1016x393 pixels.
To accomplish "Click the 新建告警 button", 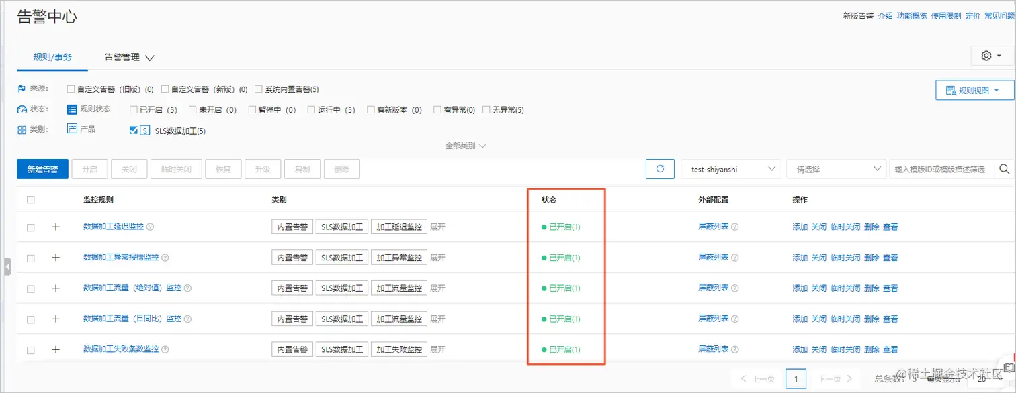I will click(x=42, y=169).
